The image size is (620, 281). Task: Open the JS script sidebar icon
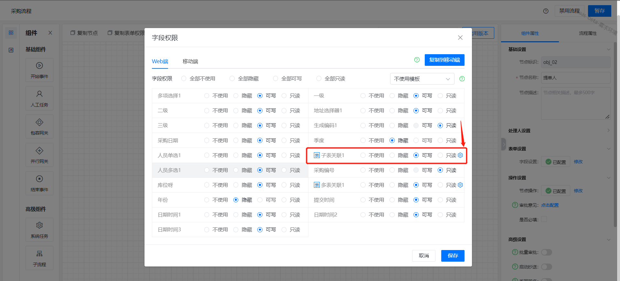point(11,50)
